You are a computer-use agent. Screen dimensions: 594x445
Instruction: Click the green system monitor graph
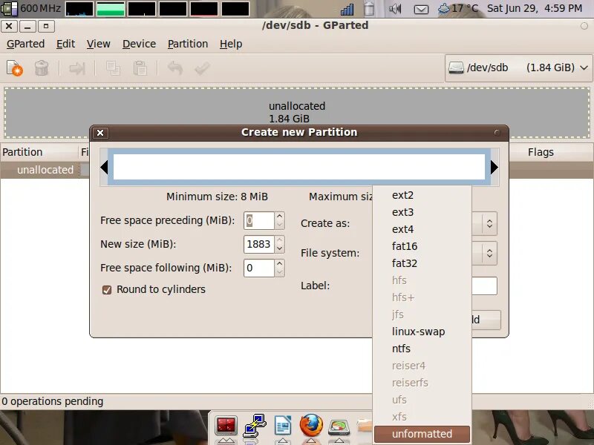(110, 9)
